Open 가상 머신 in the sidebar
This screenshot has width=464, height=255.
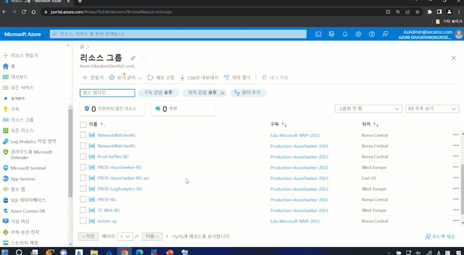[x=20, y=221]
